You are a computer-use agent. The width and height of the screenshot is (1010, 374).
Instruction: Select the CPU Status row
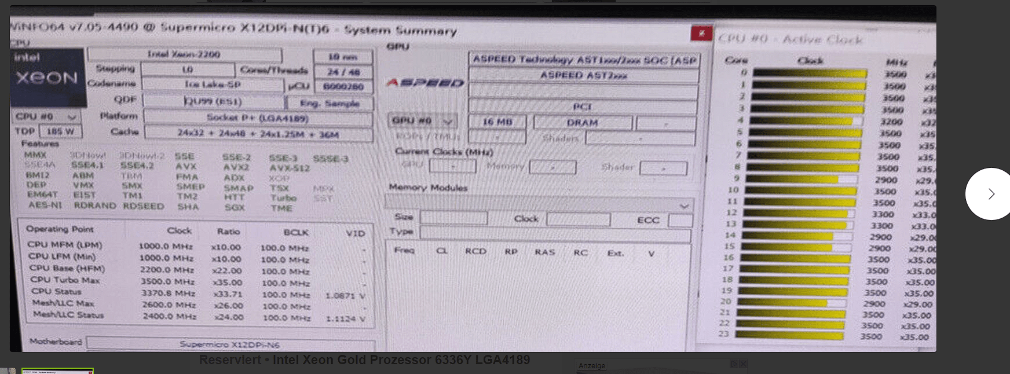(199, 294)
